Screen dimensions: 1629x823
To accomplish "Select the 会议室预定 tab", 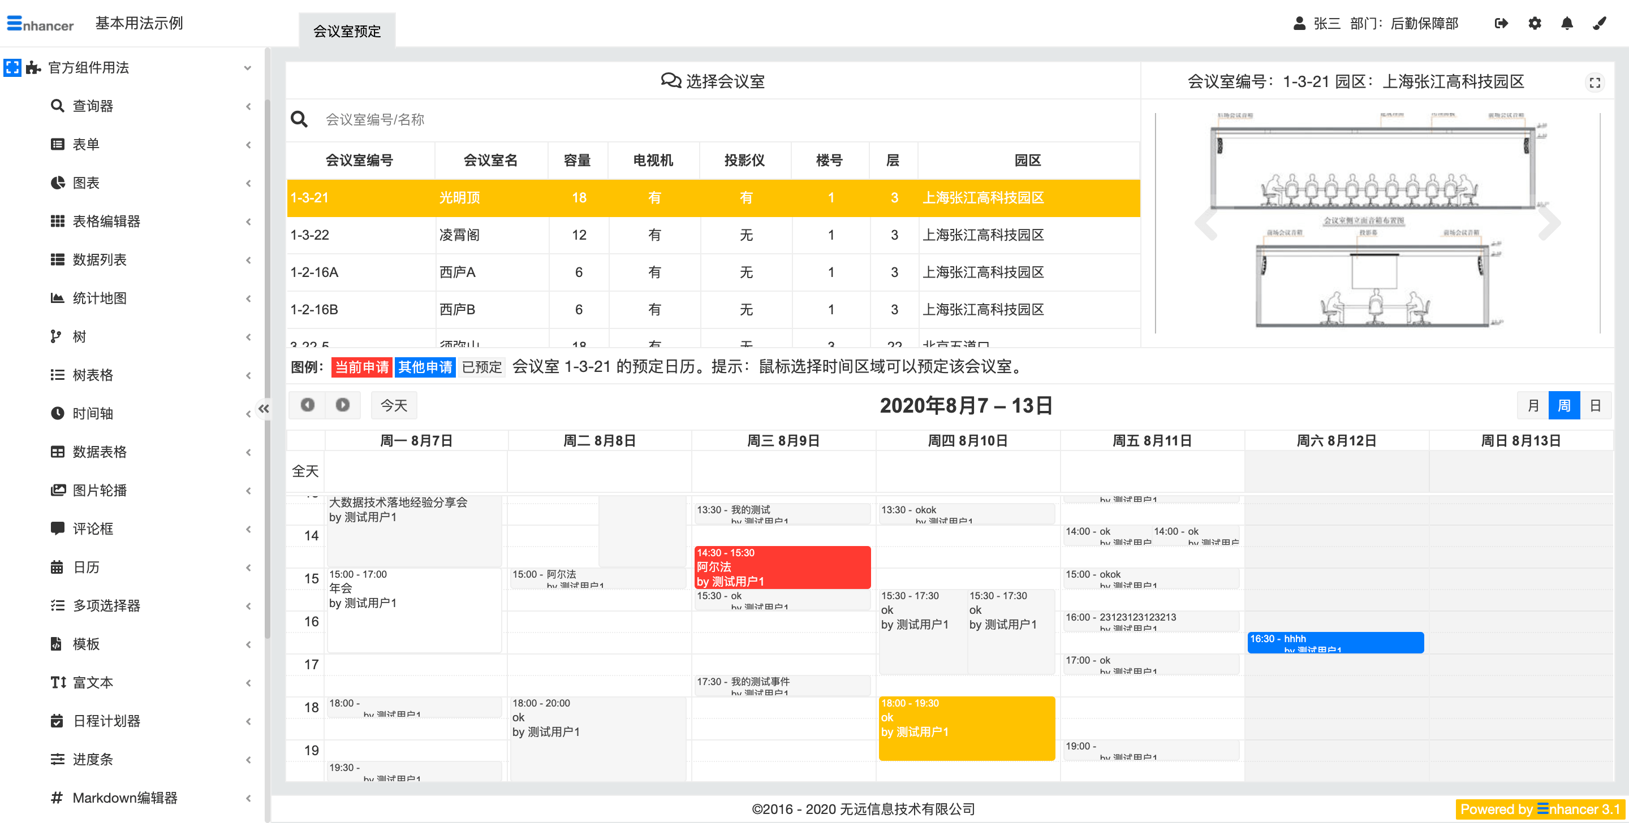I will point(347,31).
